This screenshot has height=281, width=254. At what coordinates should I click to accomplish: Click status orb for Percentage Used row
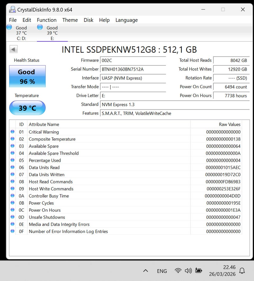coord(12,160)
